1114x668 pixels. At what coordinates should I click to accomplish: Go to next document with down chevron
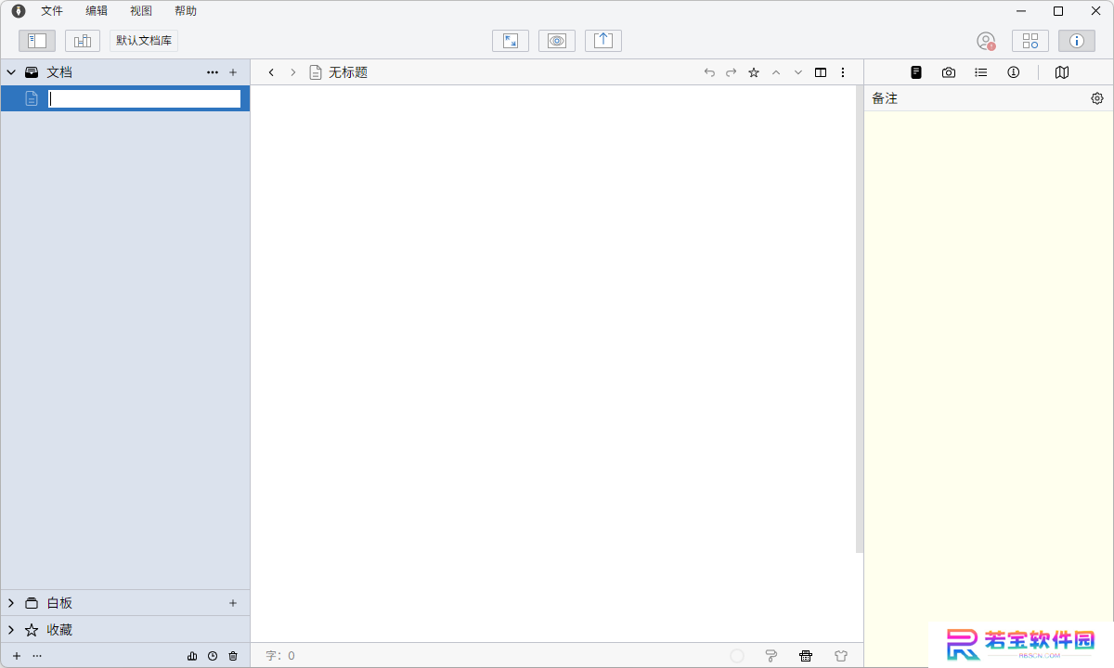pyautogui.click(x=798, y=72)
